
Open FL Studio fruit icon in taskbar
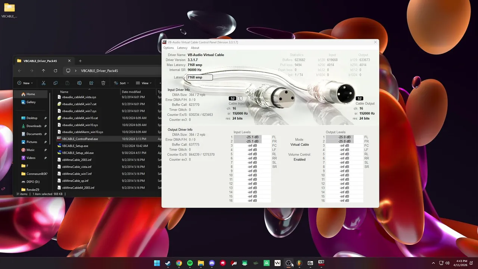point(299,263)
